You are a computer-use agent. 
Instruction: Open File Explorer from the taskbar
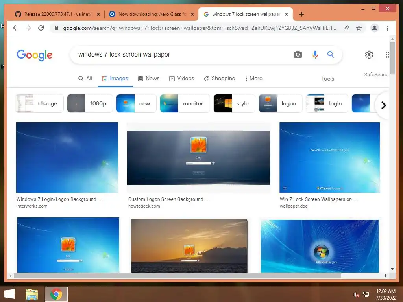click(32, 294)
